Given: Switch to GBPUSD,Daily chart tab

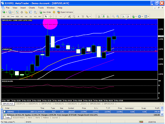Looking at the screenshot, I should (95, 104).
